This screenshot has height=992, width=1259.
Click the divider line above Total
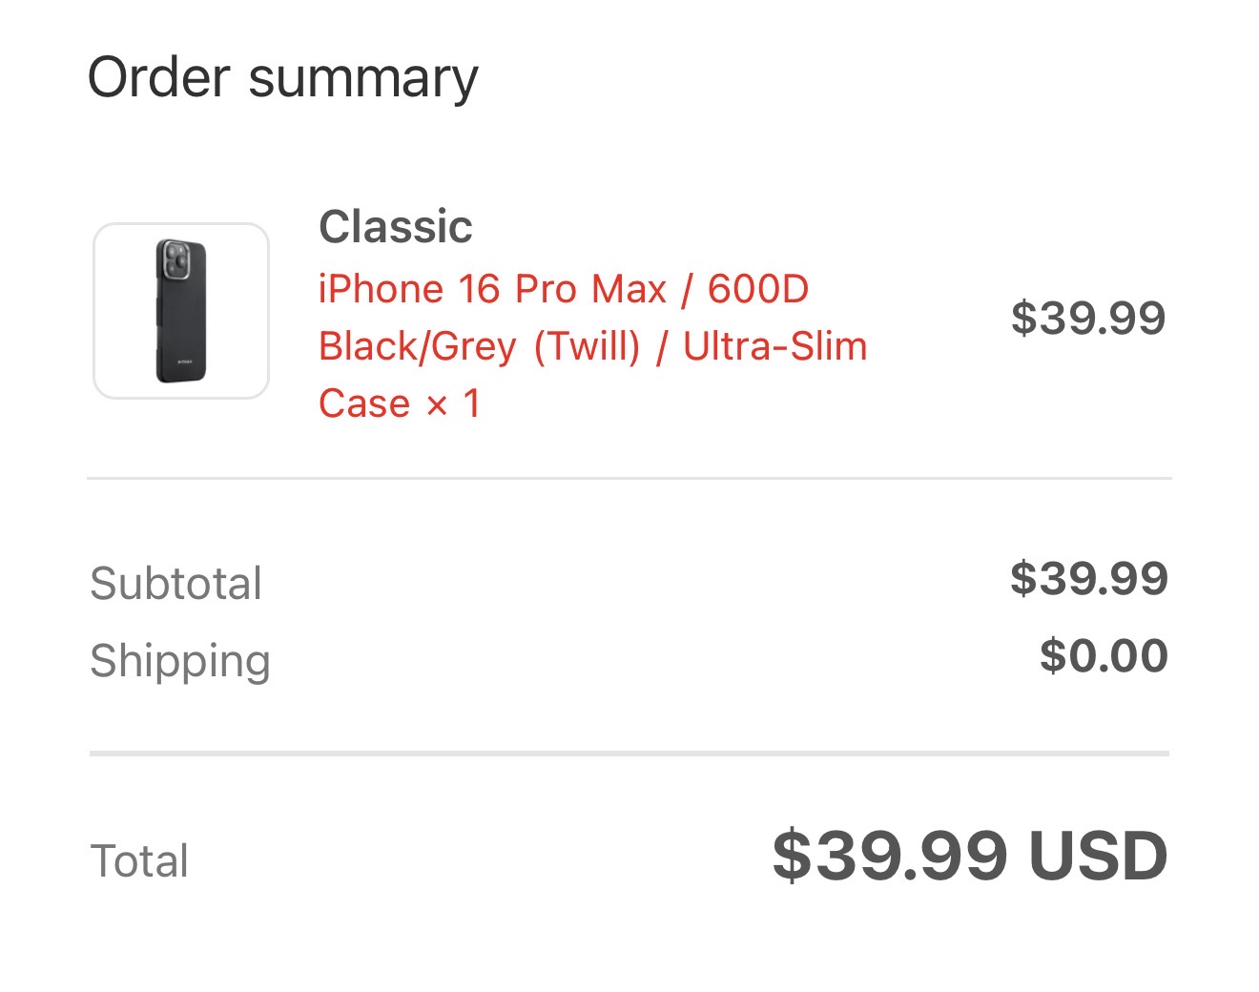[629, 754]
